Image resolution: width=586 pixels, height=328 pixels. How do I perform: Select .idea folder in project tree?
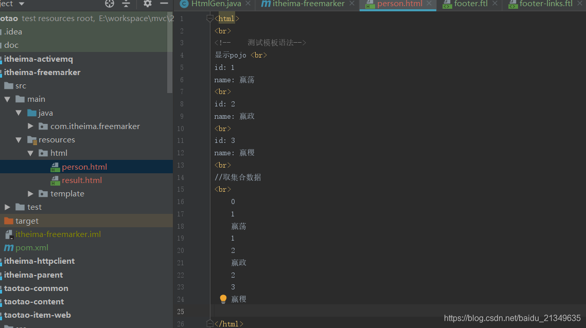[13, 32]
